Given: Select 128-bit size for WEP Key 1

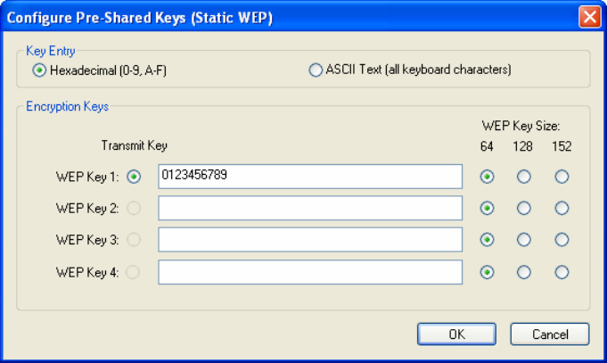Looking at the screenshot, I should 524,177.
